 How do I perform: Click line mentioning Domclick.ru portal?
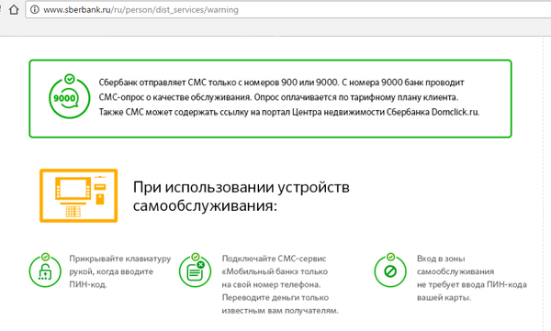tap(289, 112)
